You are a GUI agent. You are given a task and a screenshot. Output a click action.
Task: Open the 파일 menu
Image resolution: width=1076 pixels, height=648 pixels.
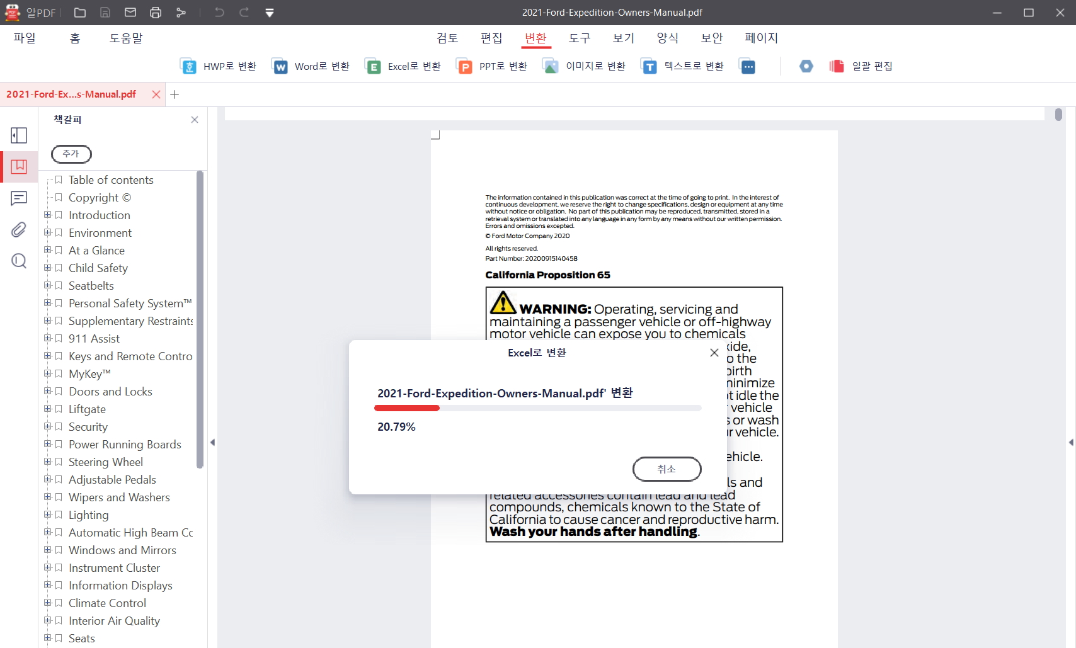pyautogui.click(x=25, y=38)
